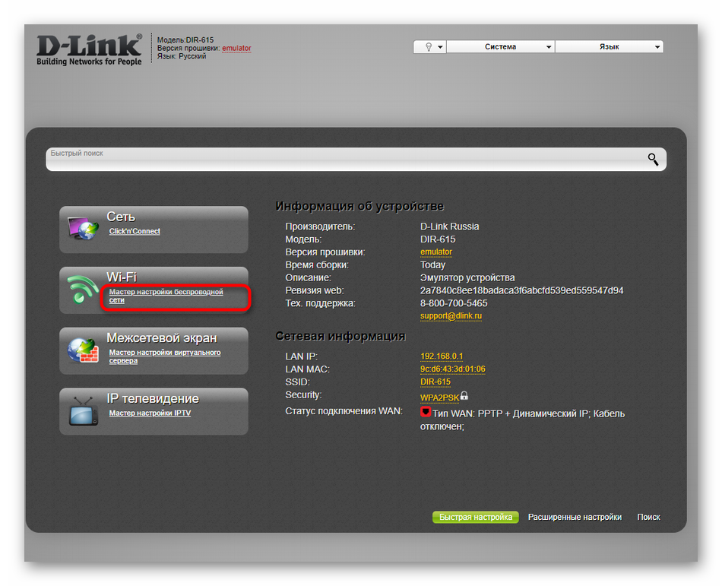Click the D-Link logo
Image resolution: width=722 pixels, height=586 pixels.
89,48
